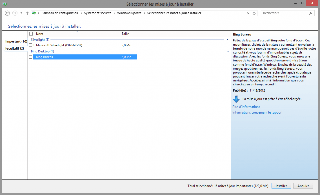Go up one level with up arrow

pos(27,13)
